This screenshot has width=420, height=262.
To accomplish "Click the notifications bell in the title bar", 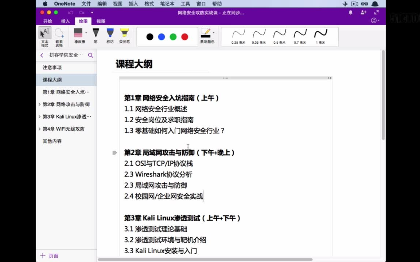I will pos(350,12).
